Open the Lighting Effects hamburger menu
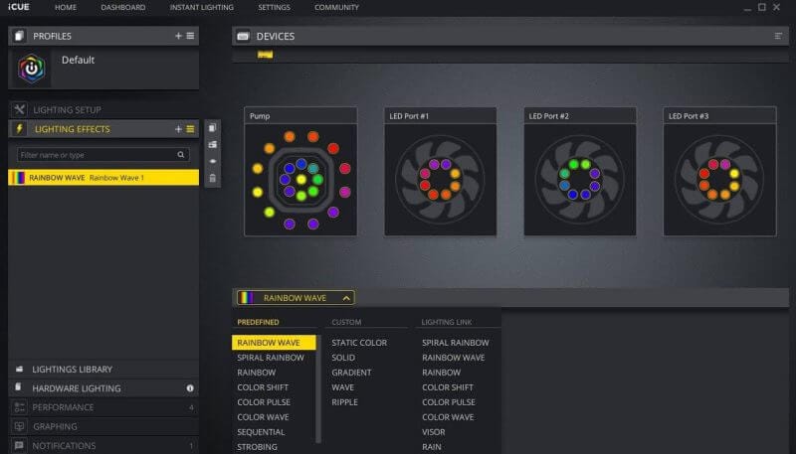 click(190, 129)
